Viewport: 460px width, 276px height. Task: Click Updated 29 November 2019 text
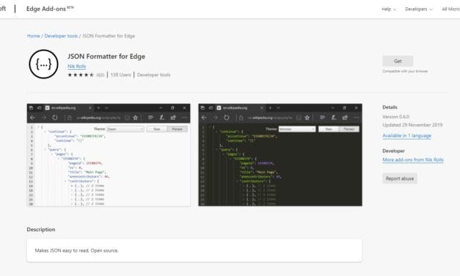click(412, 125)
